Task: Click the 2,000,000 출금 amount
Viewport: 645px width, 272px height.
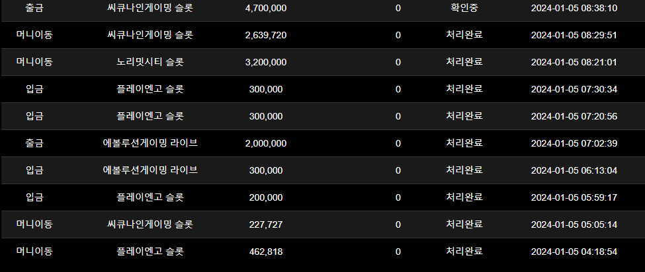Action: (x=266, y=143)
